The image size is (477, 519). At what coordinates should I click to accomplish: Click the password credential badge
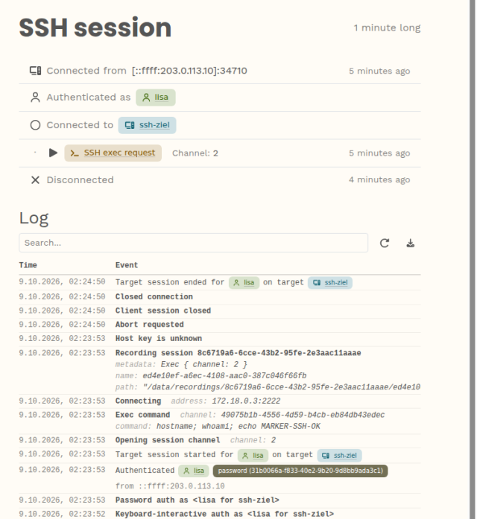[x=300, y=471]
